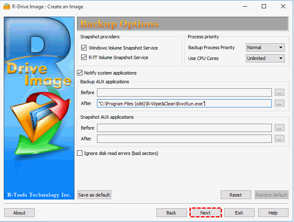Click the Process priority group label

click(203, 37)
